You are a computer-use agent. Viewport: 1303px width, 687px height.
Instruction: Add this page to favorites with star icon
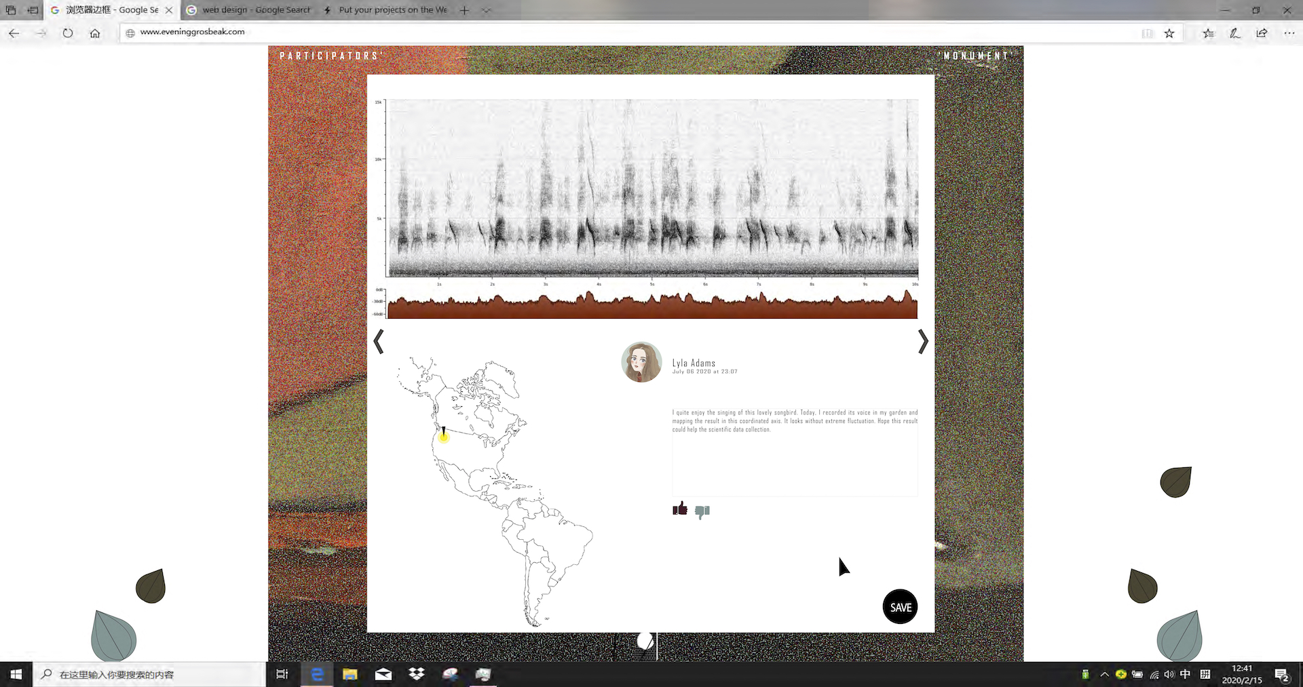pyautogui.click(x=1169, y=33)
